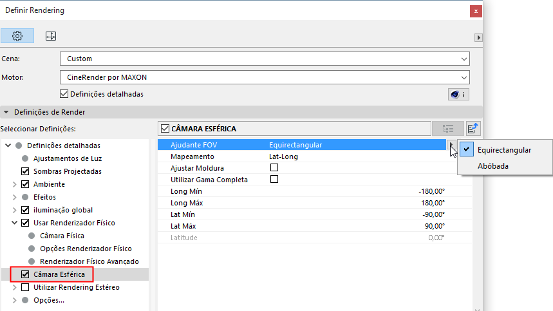Open the Ajudante FOV popup arrow
Viewport: 553px width, 311px height.
click(x=451, y=145)
